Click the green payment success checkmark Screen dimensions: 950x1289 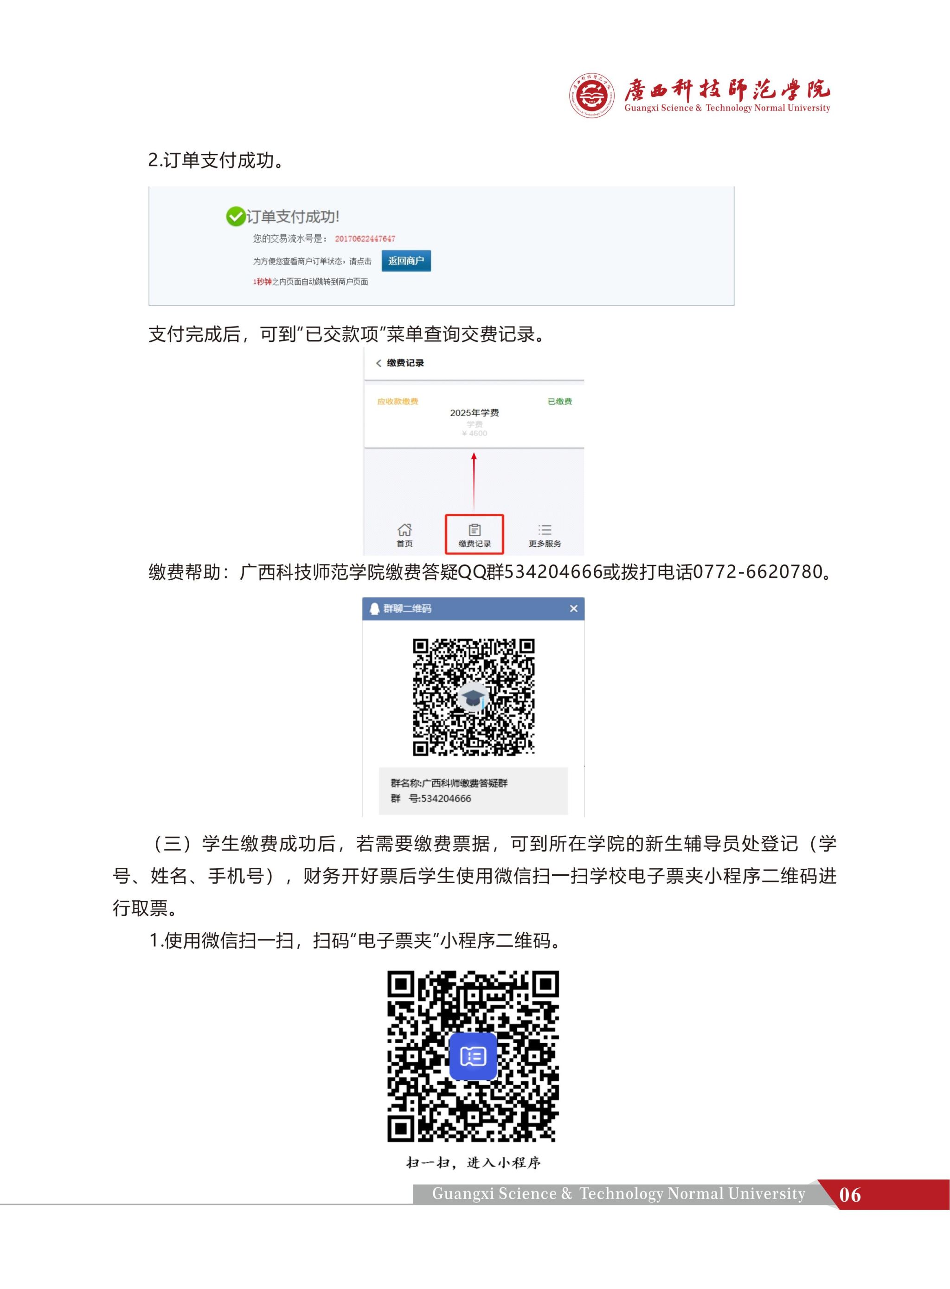235,217
